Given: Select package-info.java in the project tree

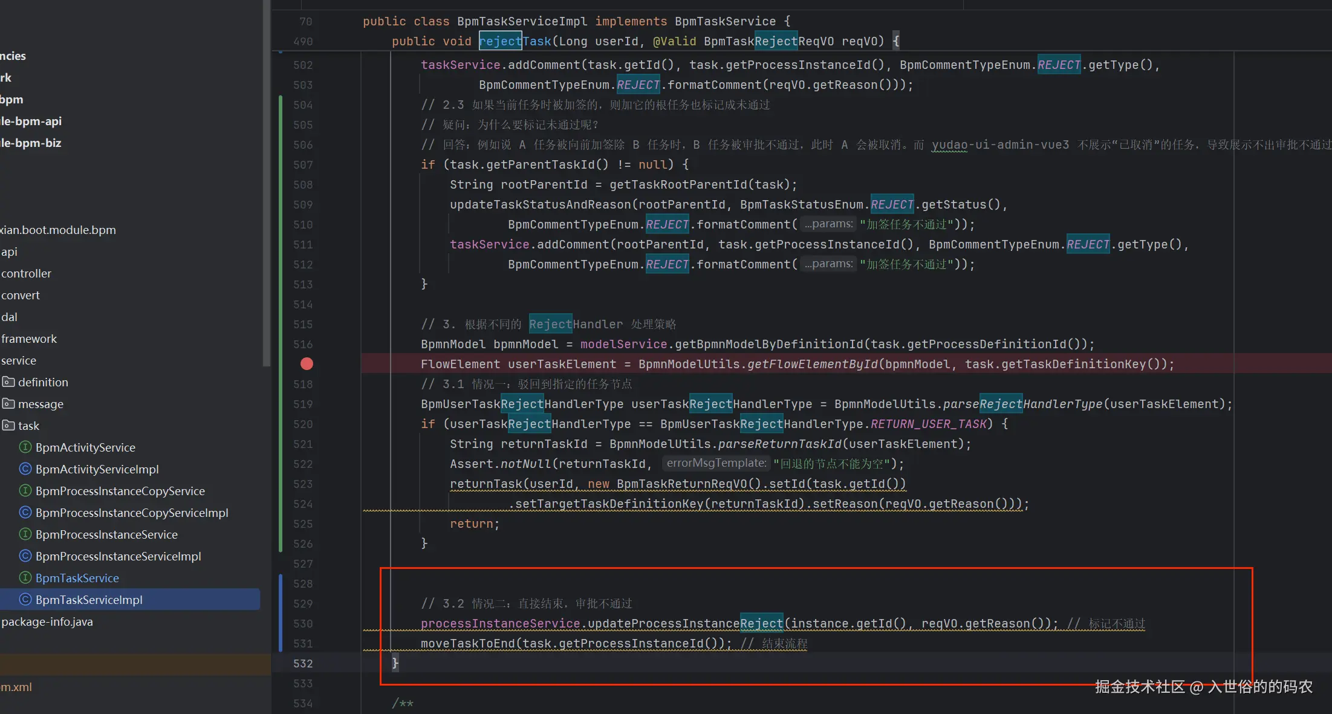Looking at the screenshot, I should (47, 622).
